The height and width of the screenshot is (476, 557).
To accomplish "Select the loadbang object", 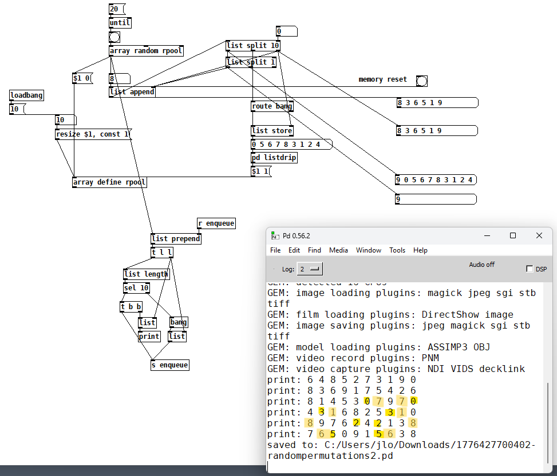I will (26, 95).
